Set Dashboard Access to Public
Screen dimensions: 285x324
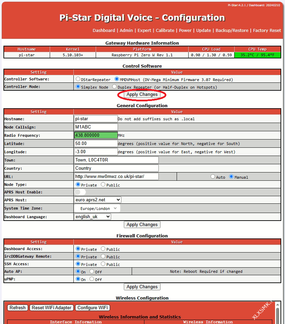(x=103, y=249)
